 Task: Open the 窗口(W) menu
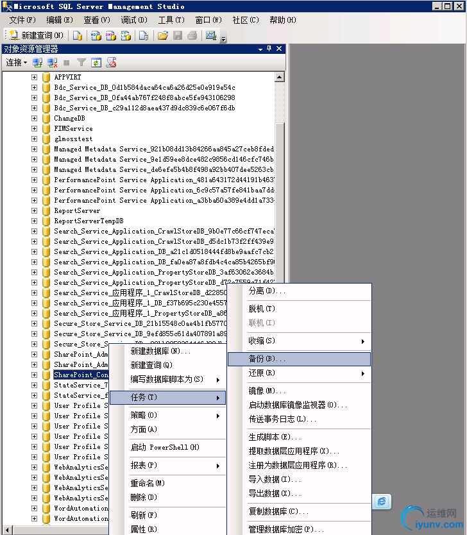point(208,20)
